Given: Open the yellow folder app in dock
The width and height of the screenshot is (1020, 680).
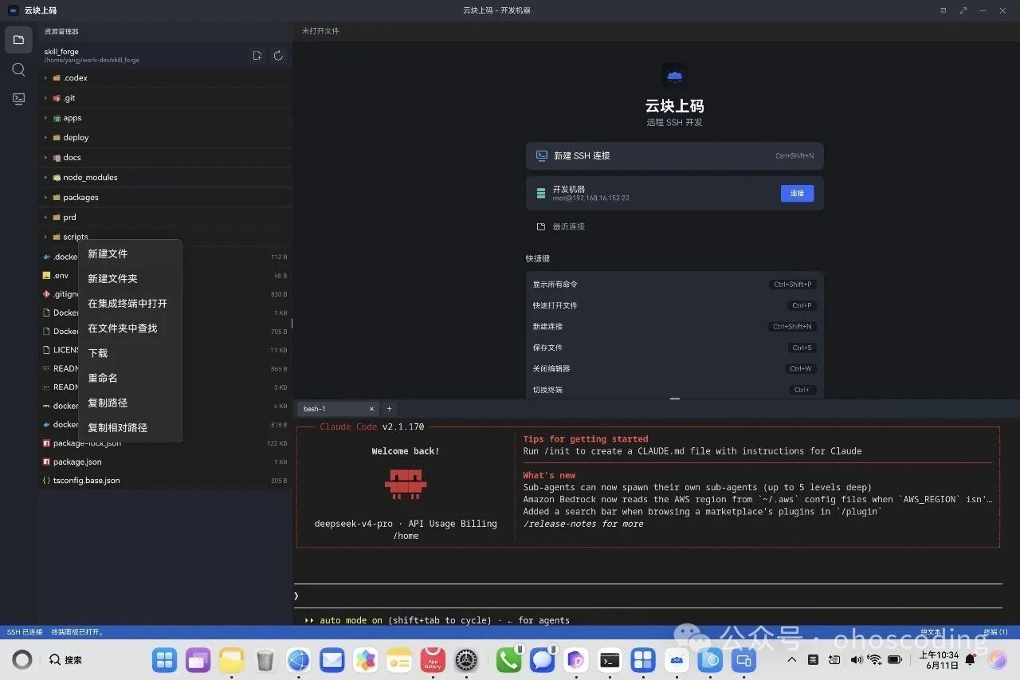Looking at the screenshot, I should pyautogui.click(x=231, y=660).
